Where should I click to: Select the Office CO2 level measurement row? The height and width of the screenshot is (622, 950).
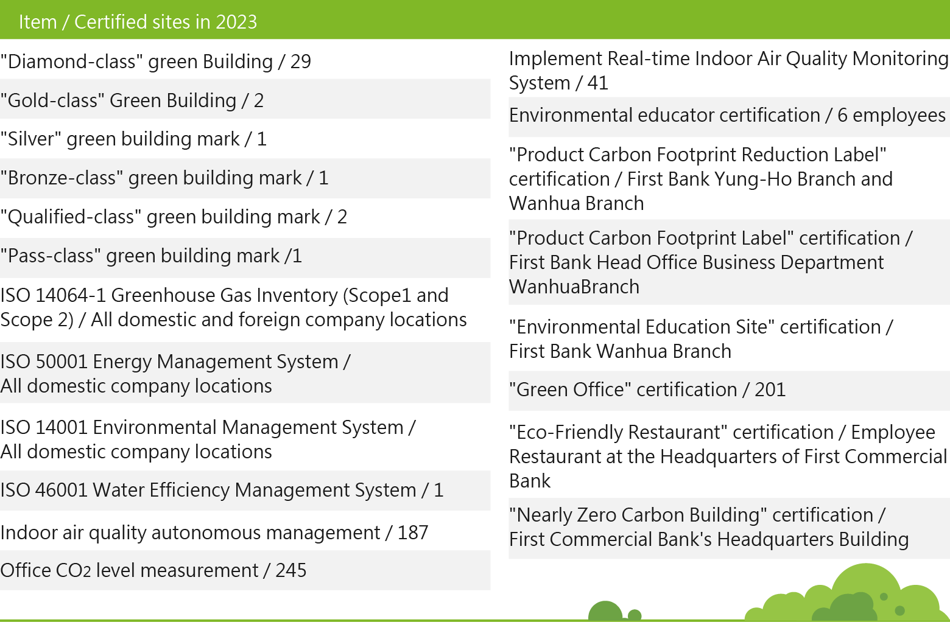[x=245, y=570]
